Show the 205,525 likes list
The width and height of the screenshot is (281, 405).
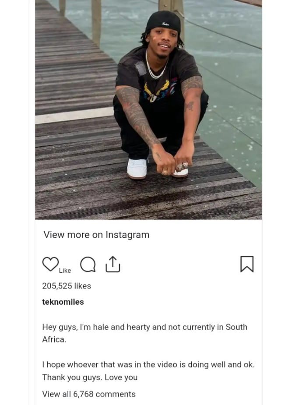click(x=67, y=286)
